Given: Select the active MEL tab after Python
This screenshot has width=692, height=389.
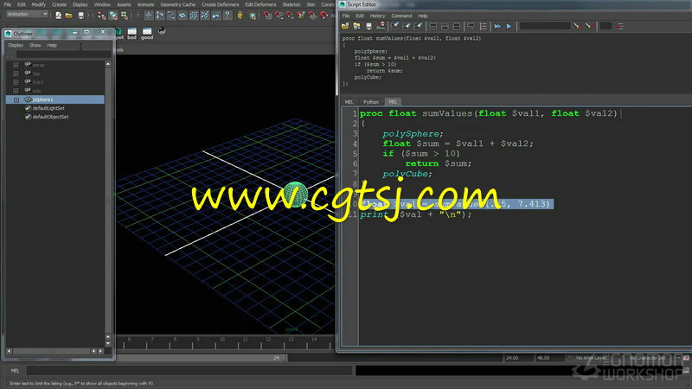Looking at the screenshot, I should pyautogui.click(x=393, y=101).
